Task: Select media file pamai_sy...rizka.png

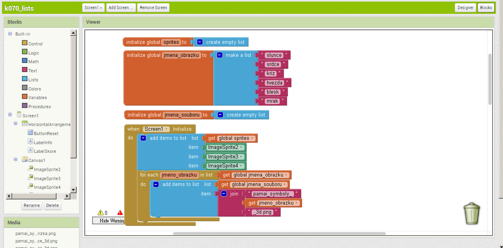Action: pos(36,234)
